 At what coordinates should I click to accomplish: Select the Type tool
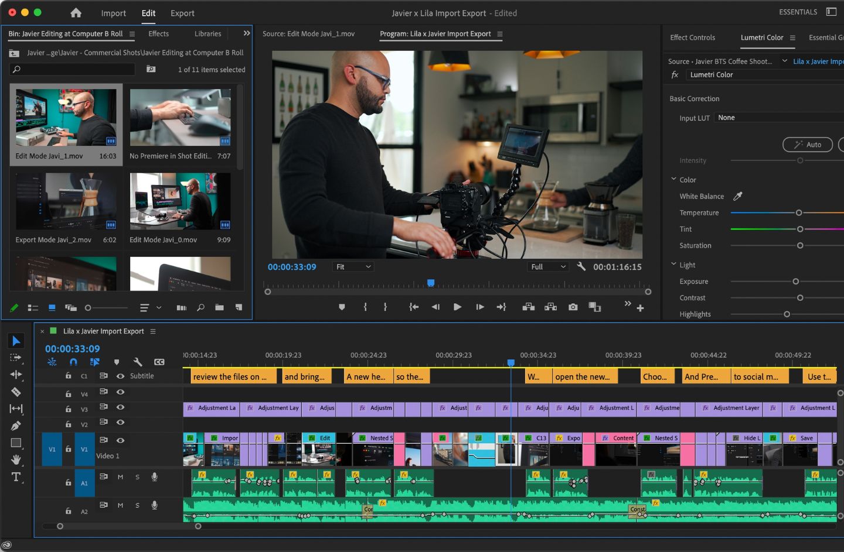[16, 477]
